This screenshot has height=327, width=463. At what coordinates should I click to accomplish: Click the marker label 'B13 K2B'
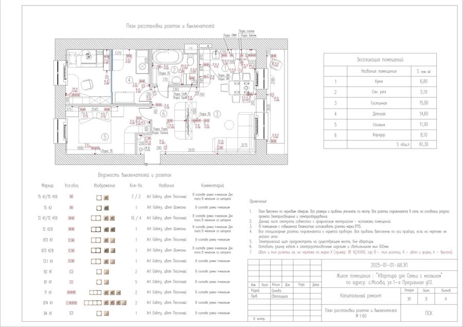click(47, 250)
